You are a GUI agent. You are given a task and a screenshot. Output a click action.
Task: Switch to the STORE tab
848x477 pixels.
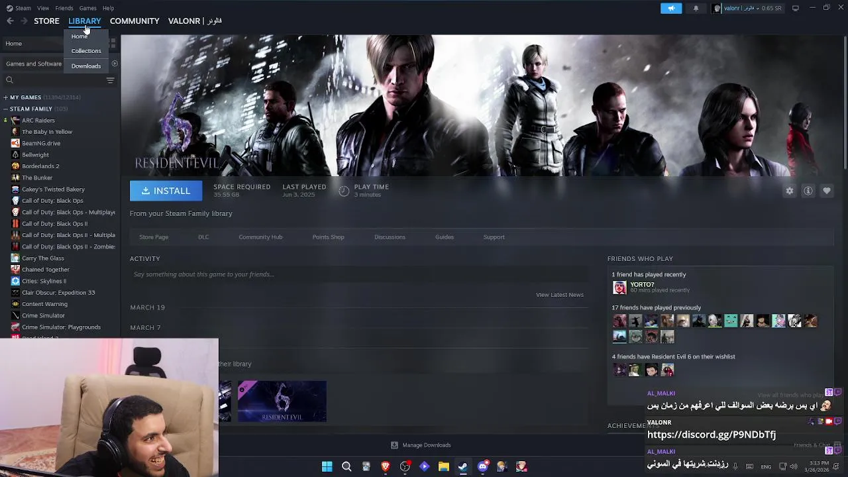(x=46, y=21)
